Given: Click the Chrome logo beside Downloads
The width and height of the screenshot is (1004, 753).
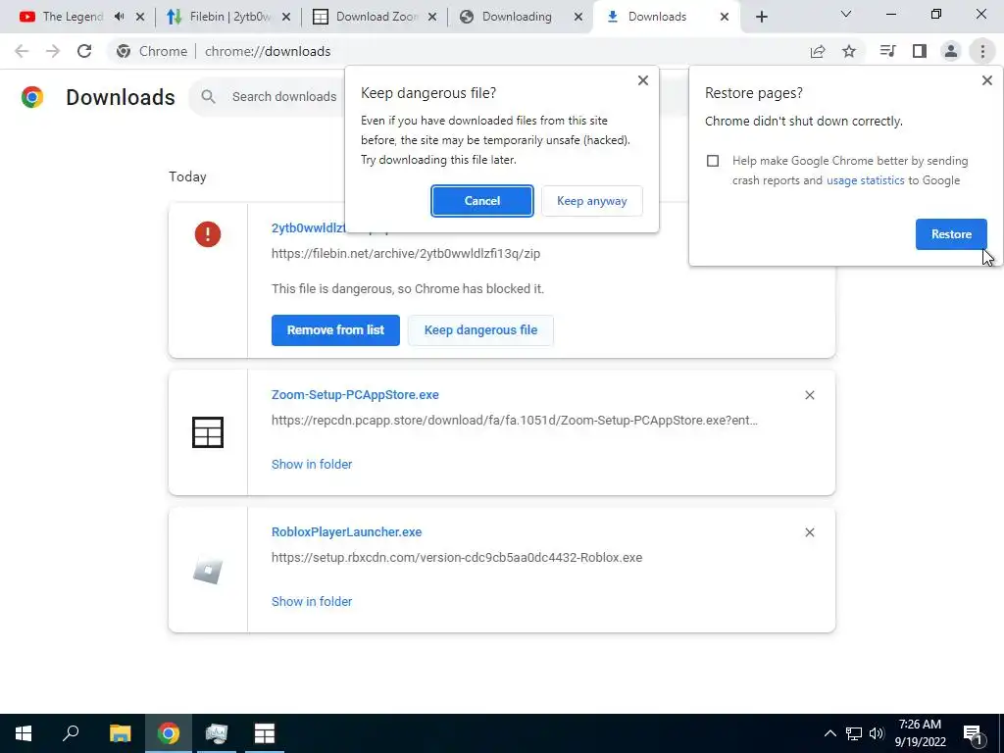Looking at the screenshot, I should coord(32,97).
